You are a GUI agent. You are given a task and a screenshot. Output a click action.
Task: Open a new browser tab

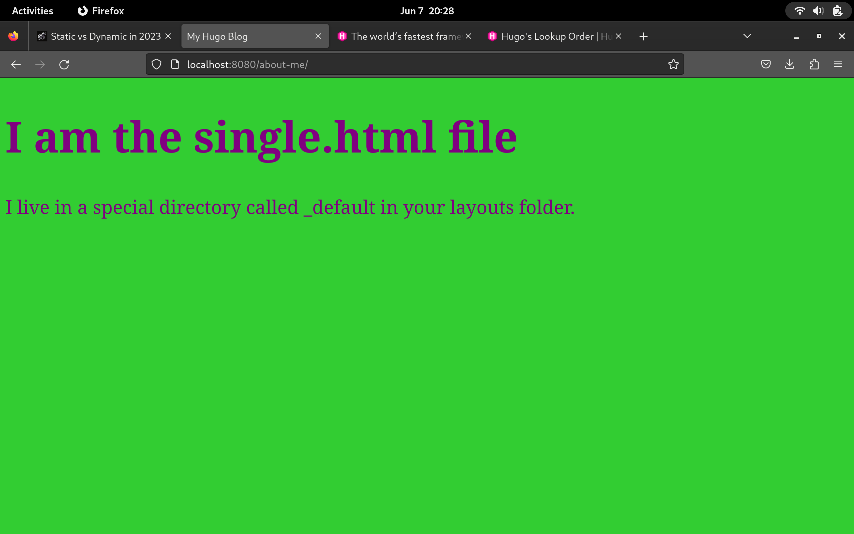(x=643, y=36)
